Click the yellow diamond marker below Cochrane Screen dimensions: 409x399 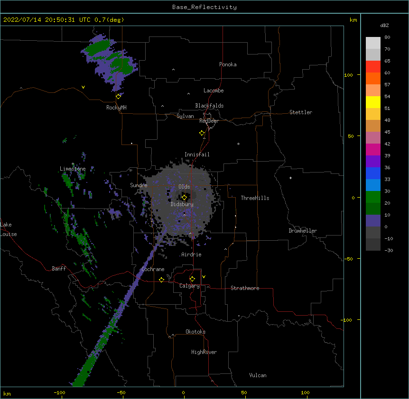pyautogui.click(x=161, y=280)
